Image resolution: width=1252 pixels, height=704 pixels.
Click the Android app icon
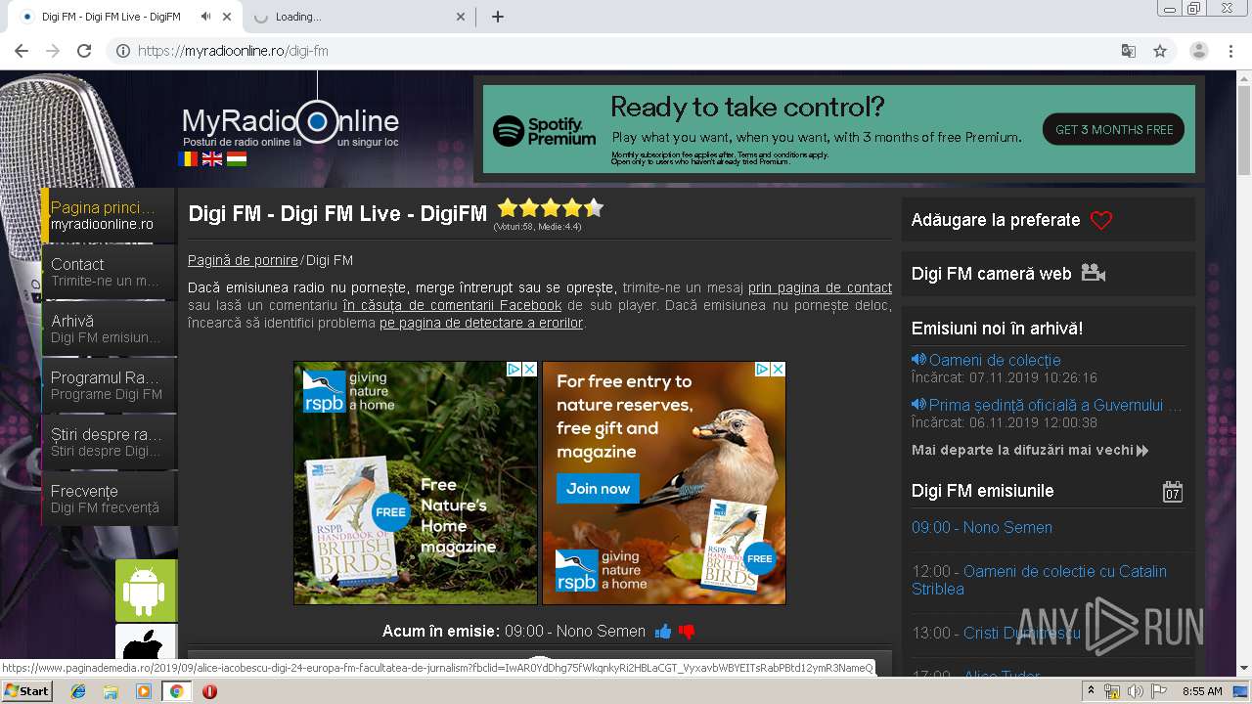[146, 591]
